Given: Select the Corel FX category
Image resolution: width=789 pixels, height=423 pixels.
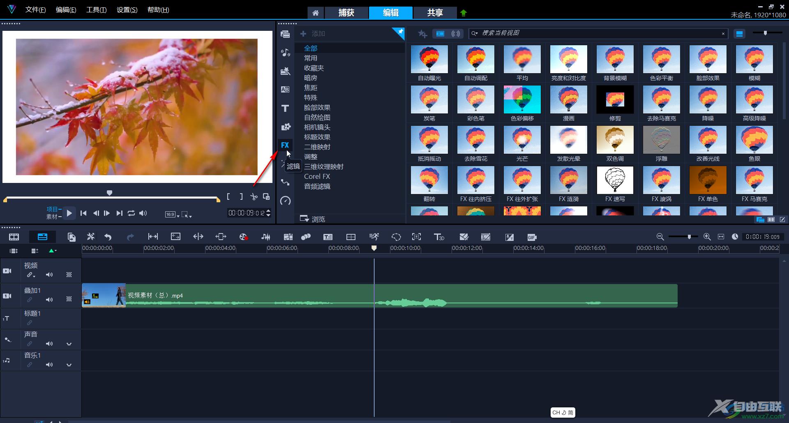Looking at the screenshot, I should click(x=317, y=176).
